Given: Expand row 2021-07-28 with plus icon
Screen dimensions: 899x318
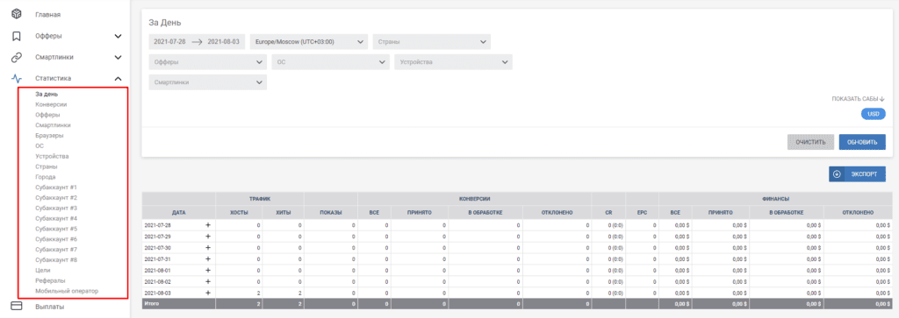Looking at the screenshot, I should coord(208,225).
